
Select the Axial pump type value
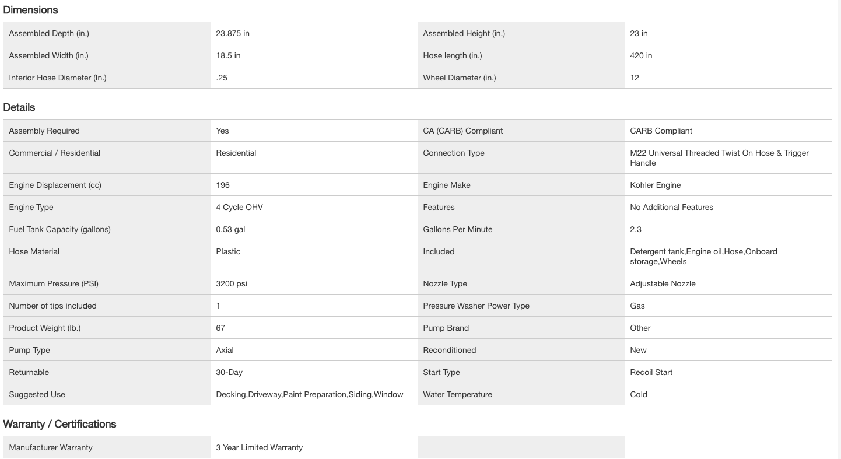coord(225,350)
